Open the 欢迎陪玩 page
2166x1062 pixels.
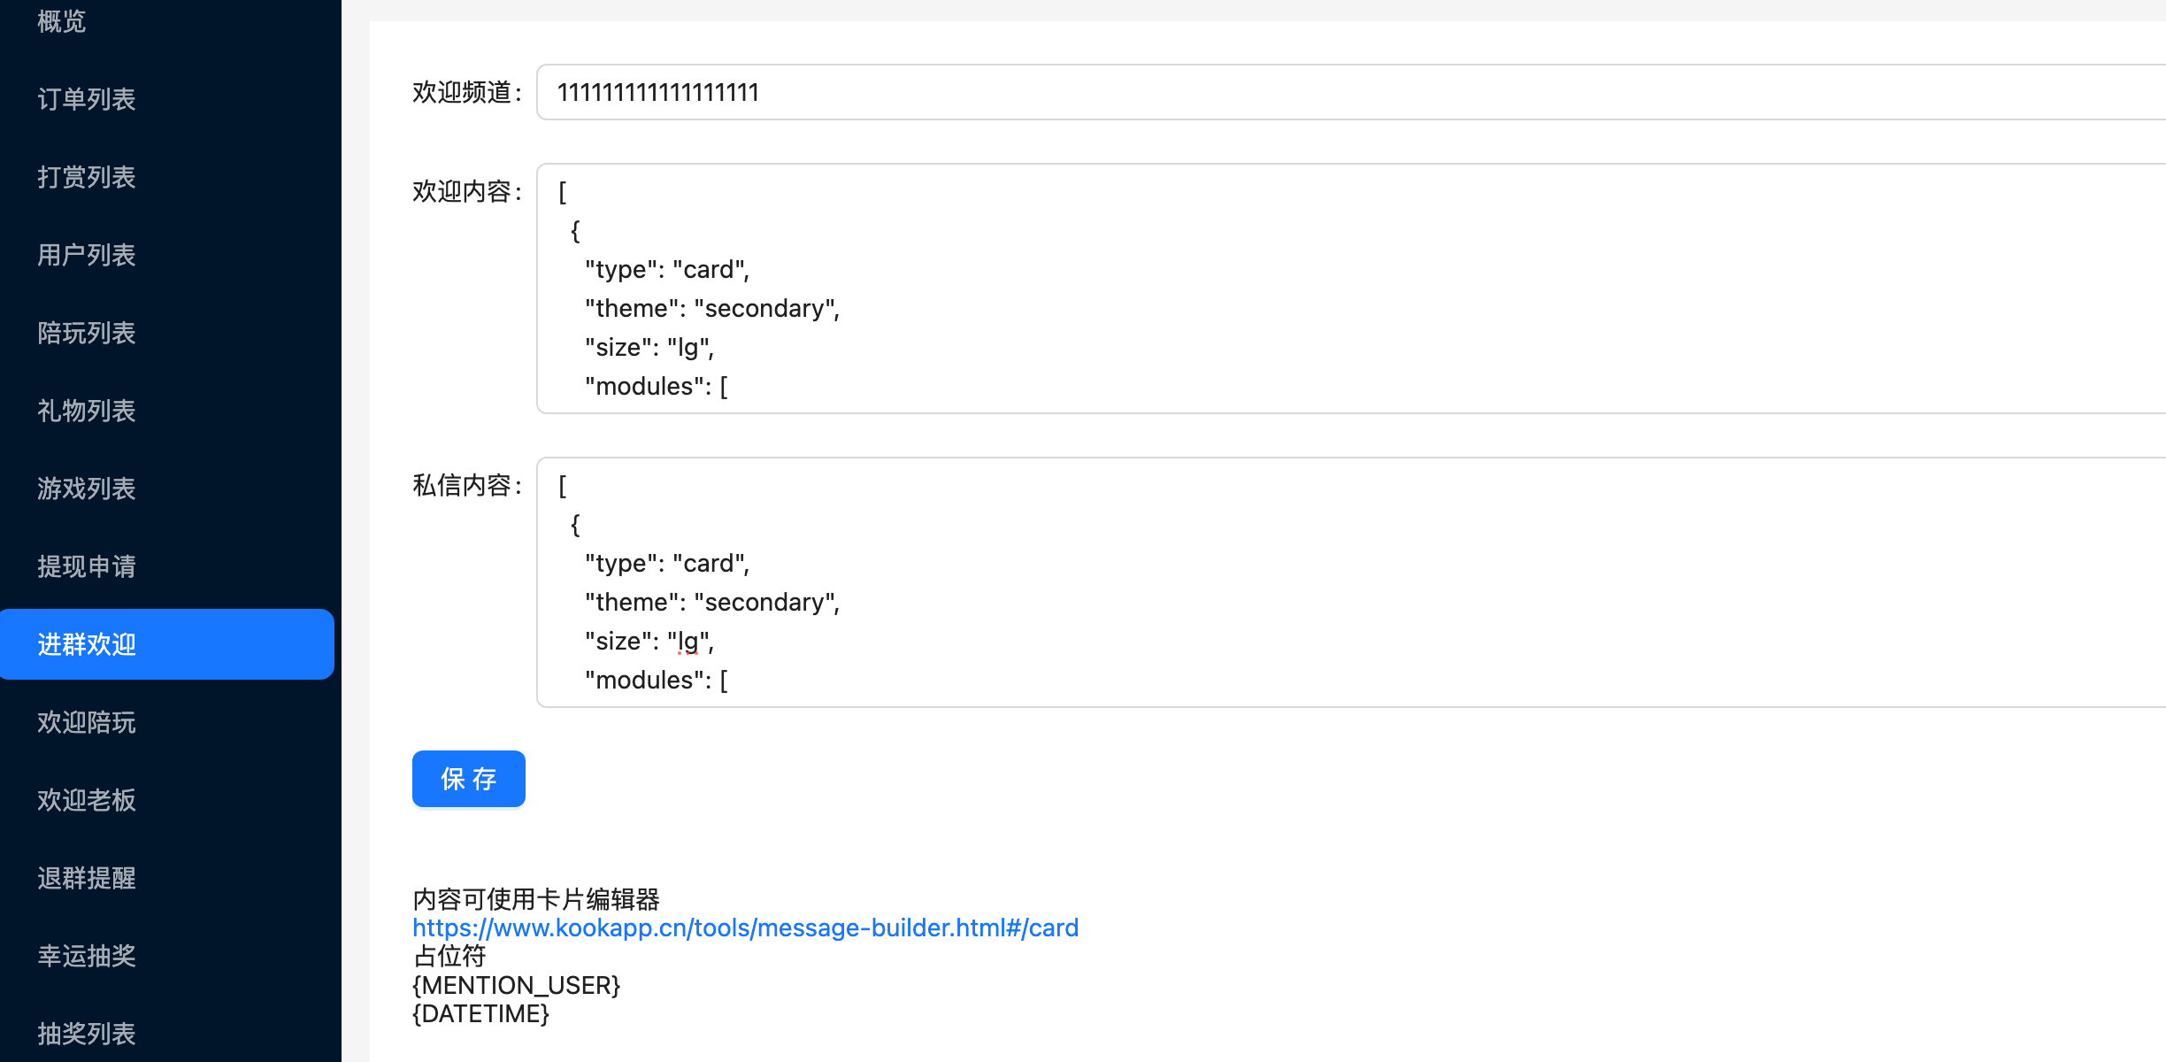[87, 722]
